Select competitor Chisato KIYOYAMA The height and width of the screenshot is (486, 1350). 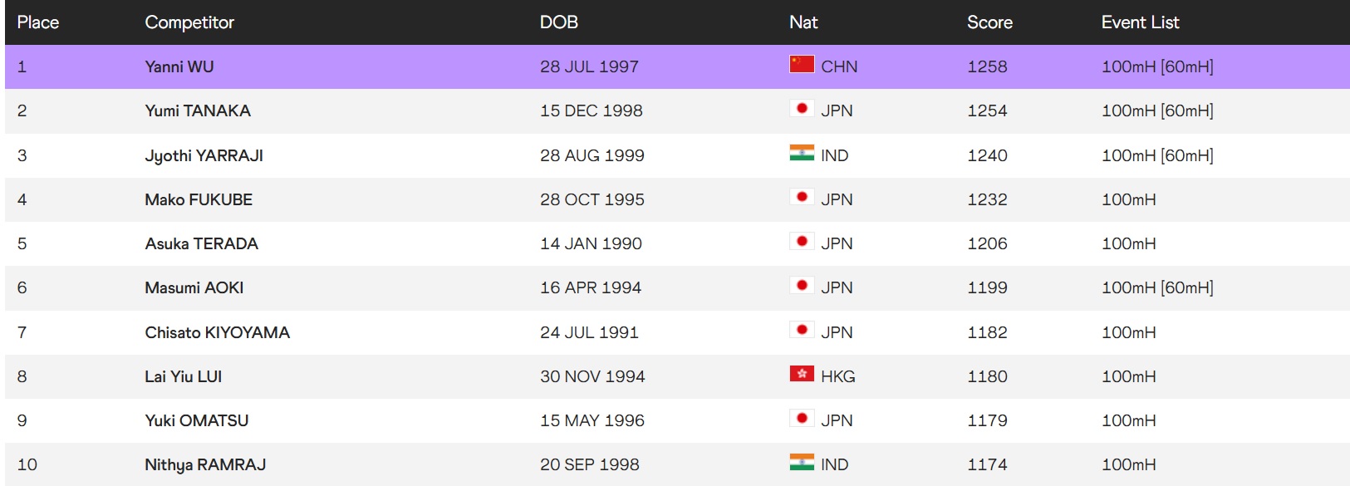tap(218, 333)
